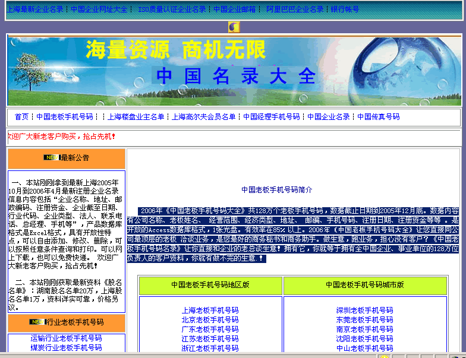The width and height of the screenshot is (466, 358).
Task: Click the NEW badge beside 行业老板手机号码
Action: coord(37,322)
